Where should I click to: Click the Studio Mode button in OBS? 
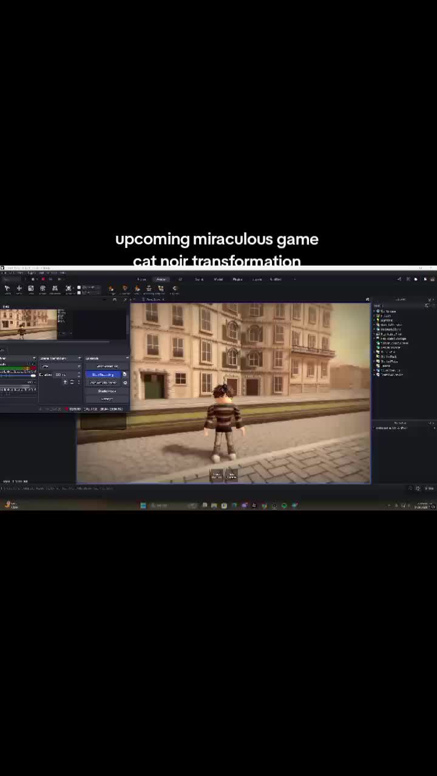click(106, 391)
